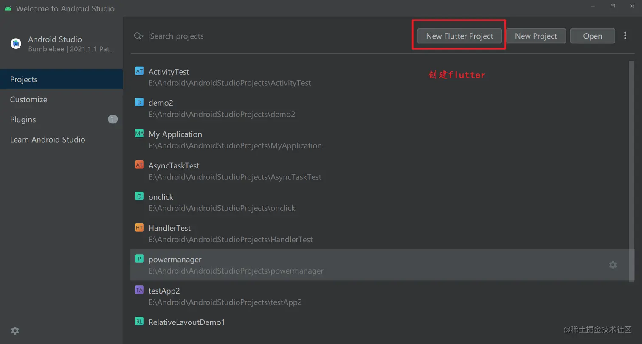Click the HandlerTest project icon
642x344 pixels.
pos(139,227)
